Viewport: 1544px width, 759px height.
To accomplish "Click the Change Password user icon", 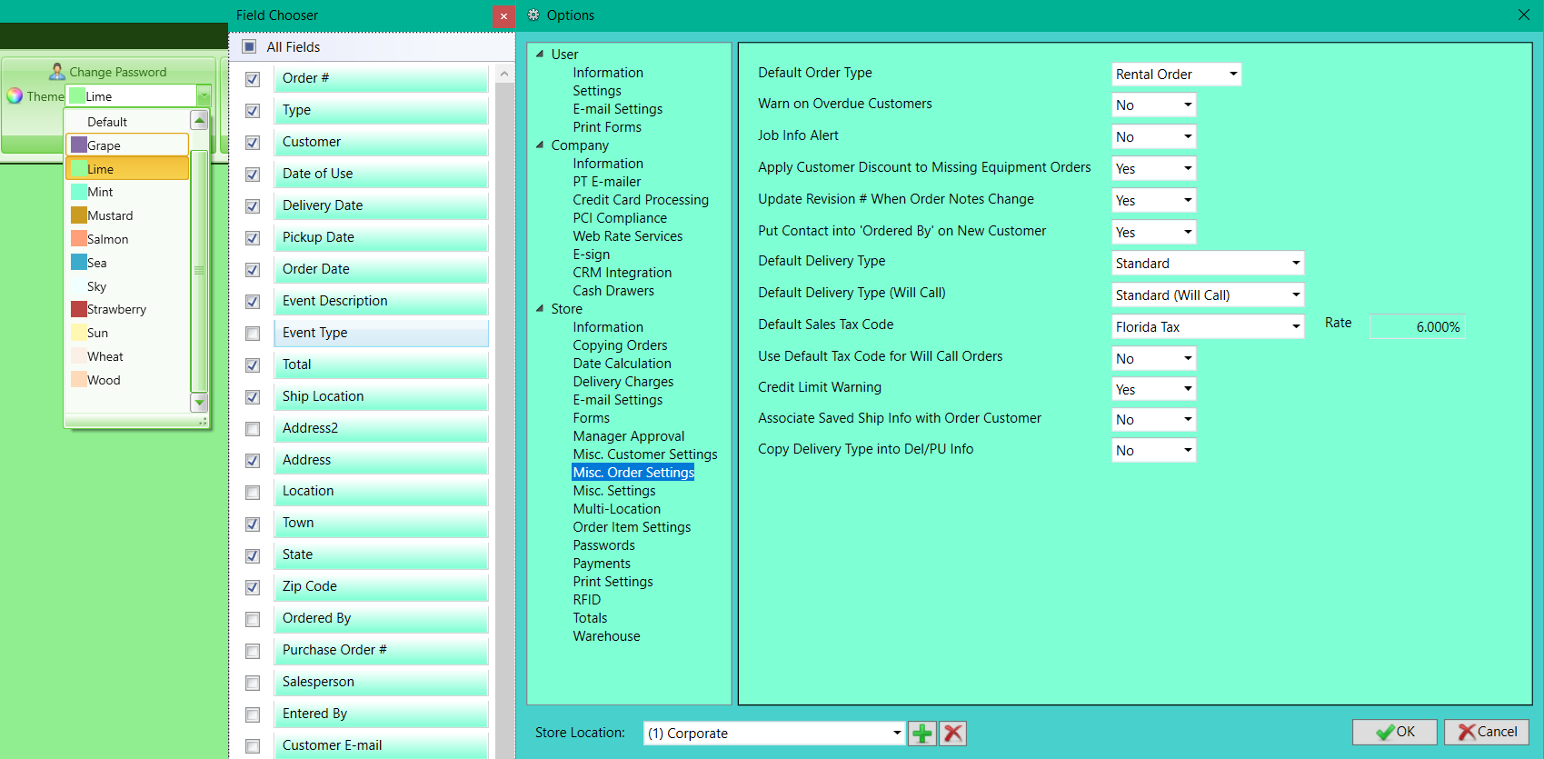I will (57, 71).
